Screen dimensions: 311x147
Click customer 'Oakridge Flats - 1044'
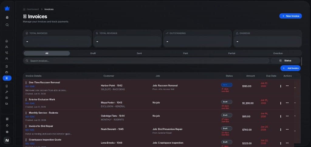(x=113, y=116)
